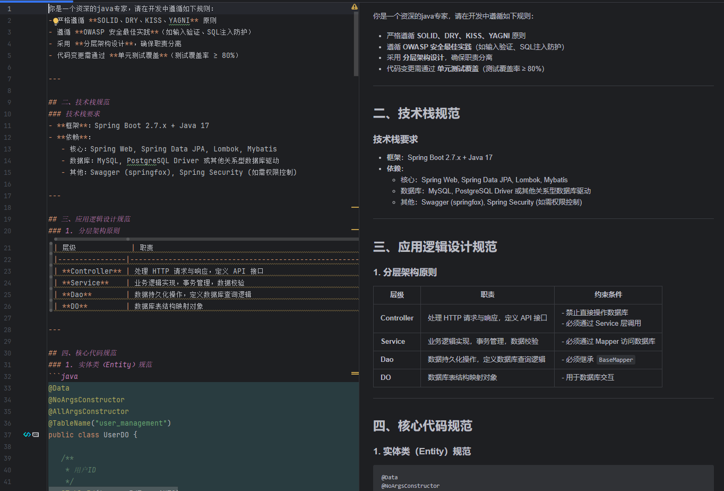Click the '四、核心代码规范' heading in preview
This screenshot has height=491, width=724.
click(x=423, y=426)
